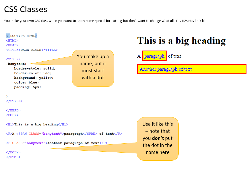The width and height of the screenshot is (249, 173).
Task: Click the "color: blue;" code line
Action: click(x=26, y=82)
